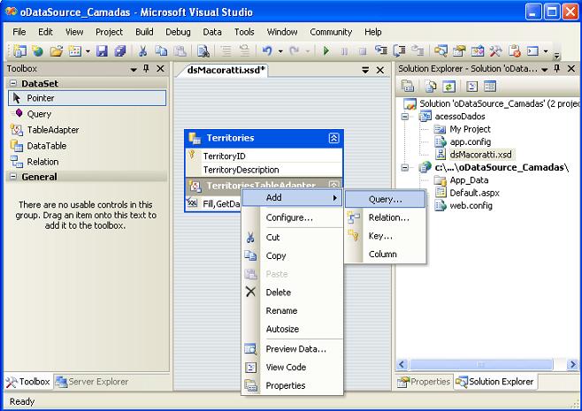Viewport: 582px width, 411px height.
Task: Click the green Start Debugging play icon
Action: pos(326,50)
